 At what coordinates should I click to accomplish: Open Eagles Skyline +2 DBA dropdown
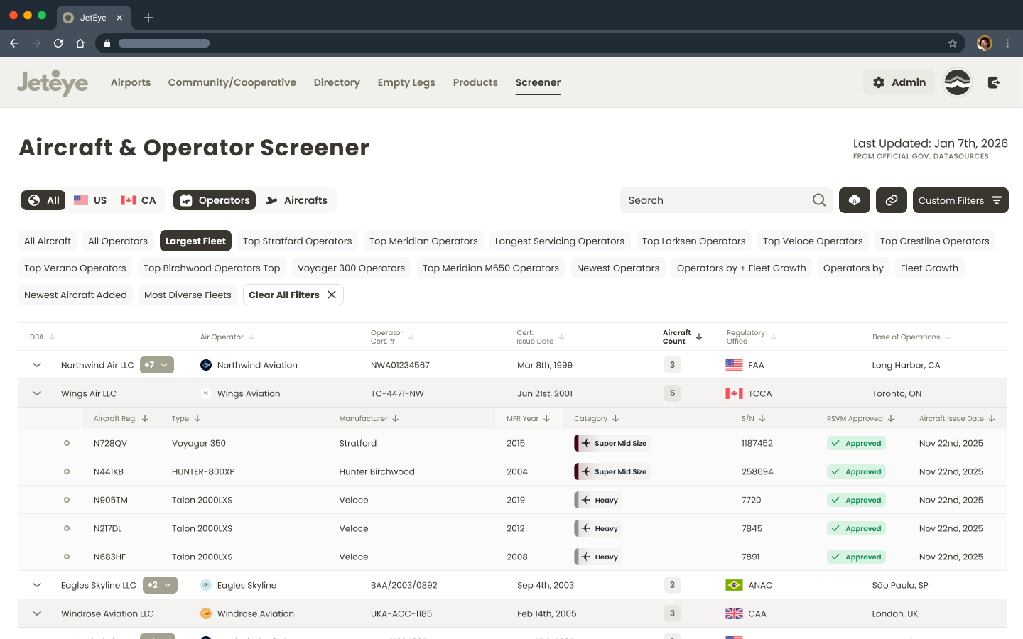coord(160,585)
